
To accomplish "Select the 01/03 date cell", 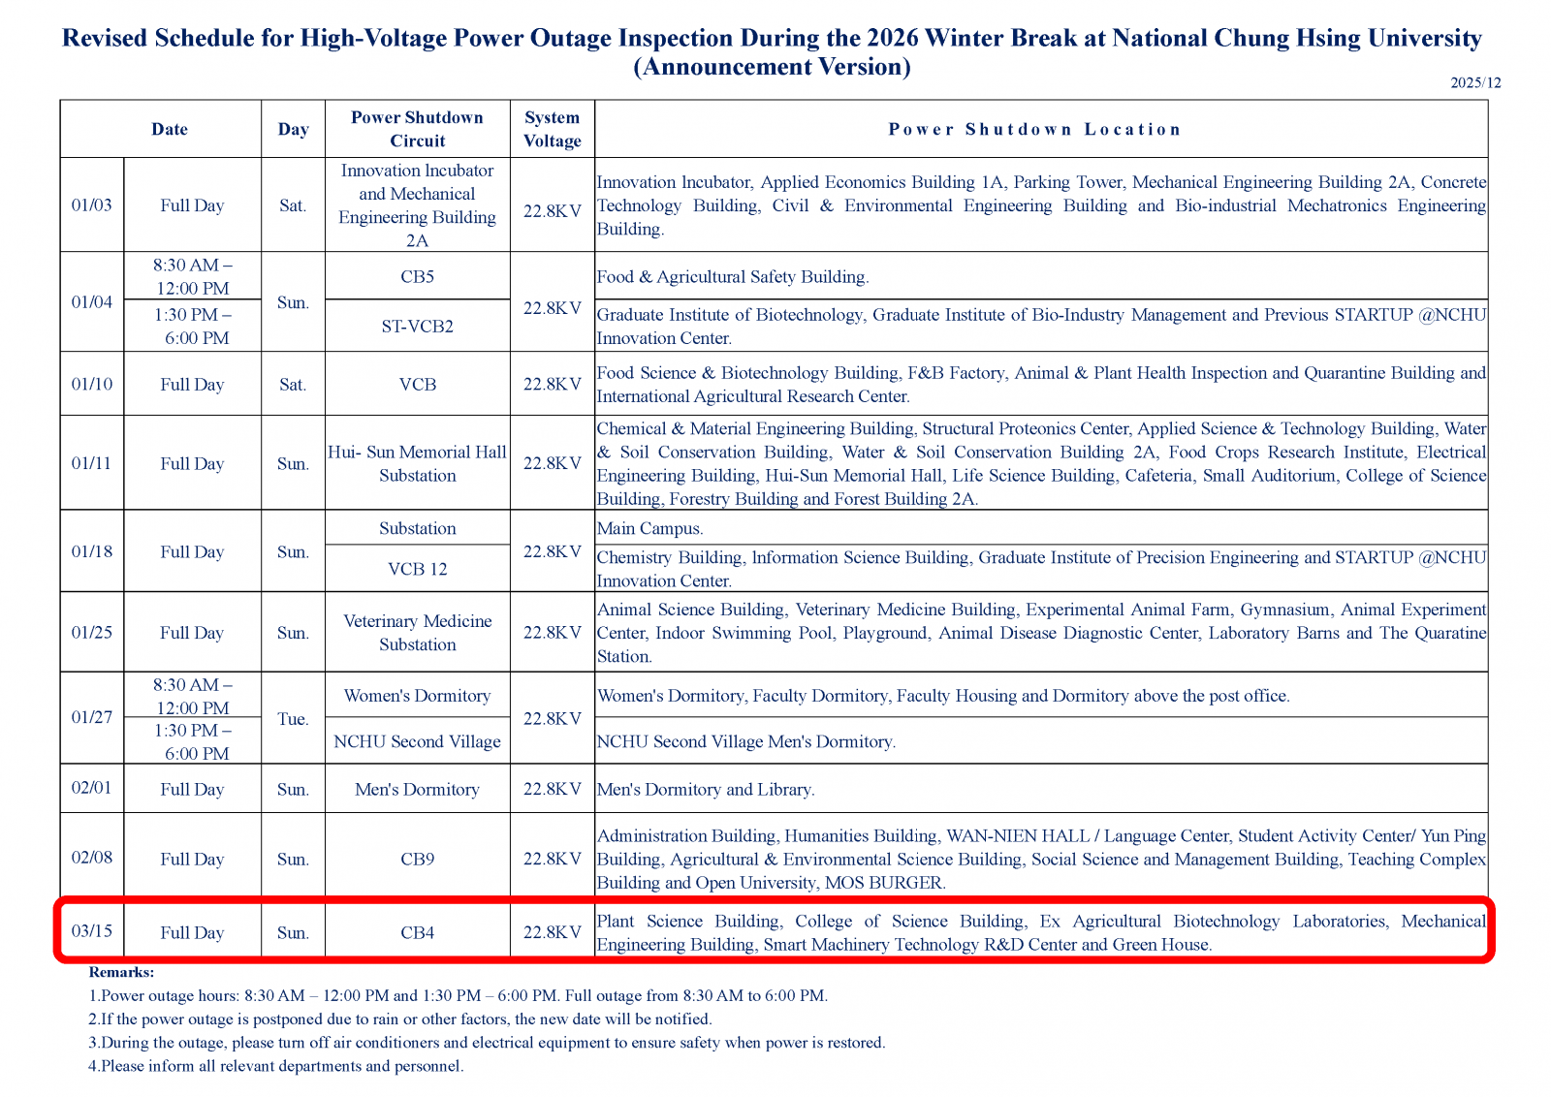I will tap(92, 205).
